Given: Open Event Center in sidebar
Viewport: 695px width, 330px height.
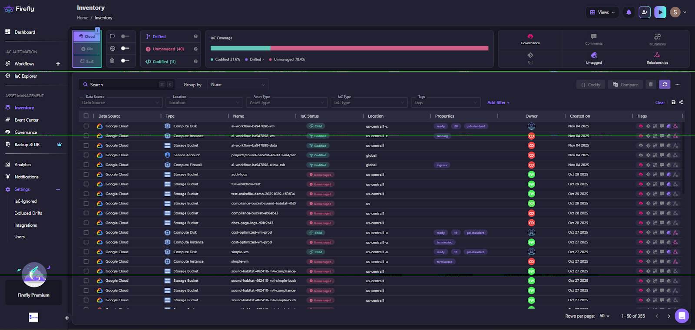Looking at the screenshot, I should click(26, 120).
